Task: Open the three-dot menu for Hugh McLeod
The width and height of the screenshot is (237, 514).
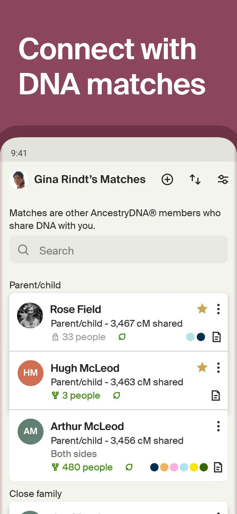Action: pos(218,367)
